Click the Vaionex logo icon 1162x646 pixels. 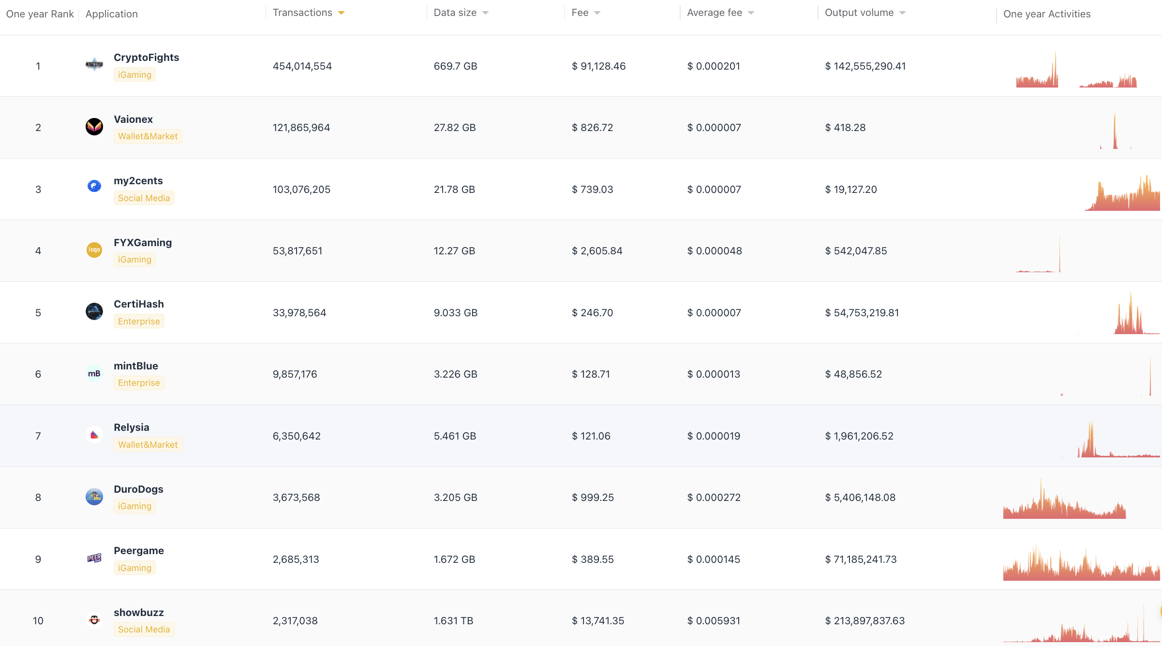[x=94, y=127]
